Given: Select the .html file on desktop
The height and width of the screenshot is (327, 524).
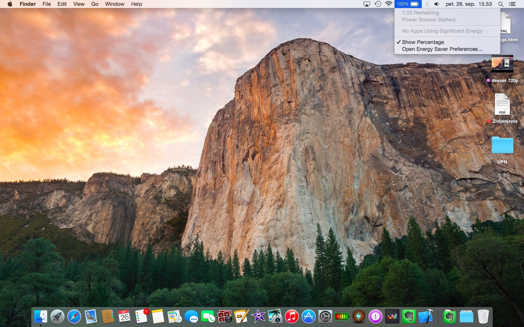Looking at the screenshot, I should 505,23.
